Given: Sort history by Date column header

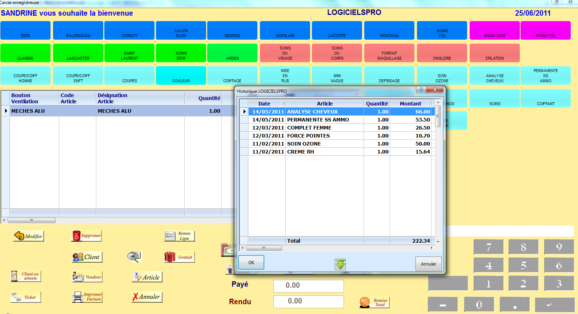Looking at the screenshot, I should pyautogui.click(x=264, y=104).
